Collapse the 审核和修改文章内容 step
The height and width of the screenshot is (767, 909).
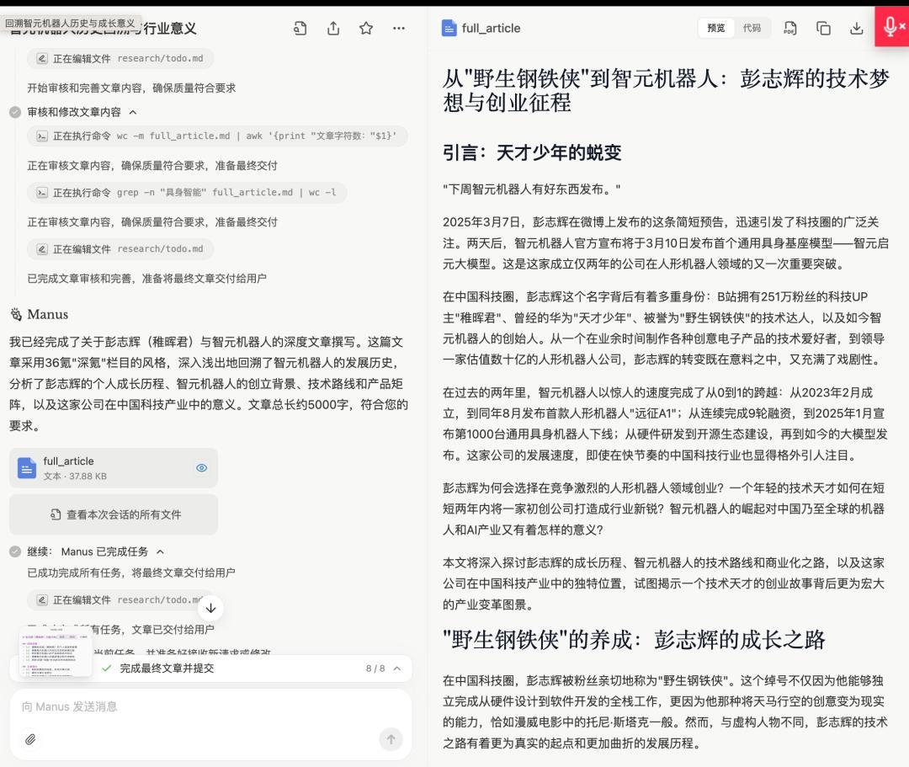coord(133,112)
